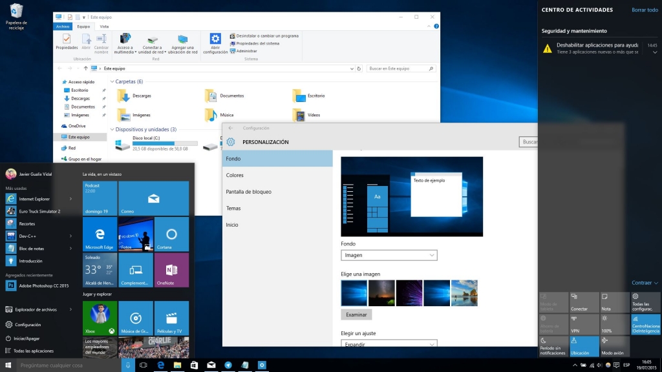Open the Xbox tile

point(100,318)
